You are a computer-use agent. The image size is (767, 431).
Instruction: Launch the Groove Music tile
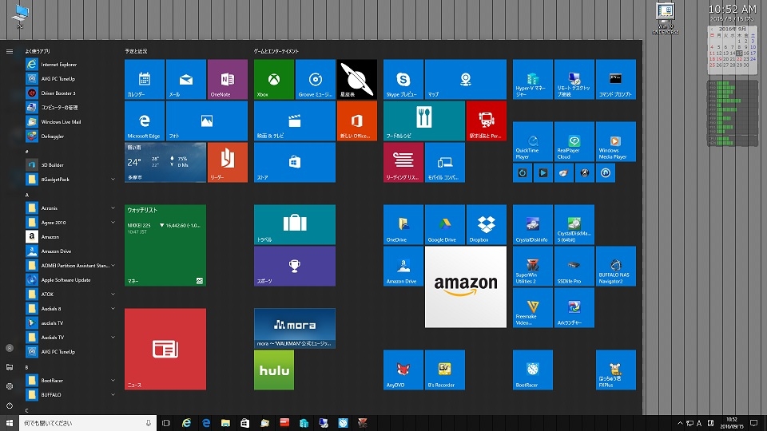(x=316, y=79)
